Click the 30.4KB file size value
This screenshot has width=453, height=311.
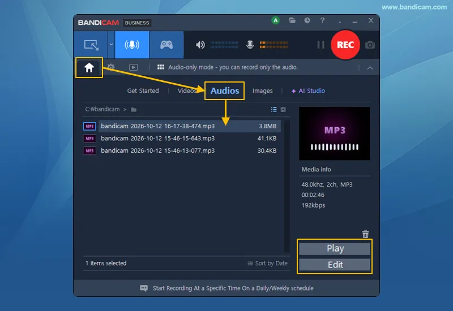pyautogui.click(x=267, y=150)
